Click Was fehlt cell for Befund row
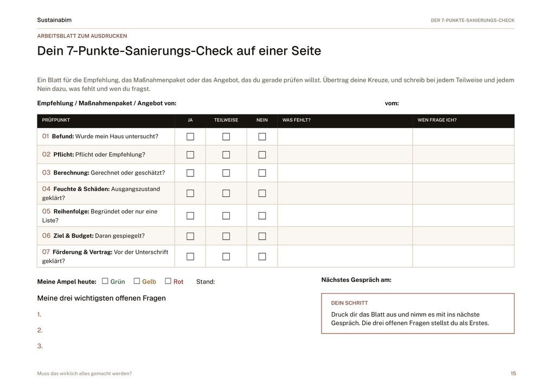The height and width of the screenshot is (391, 552). (x=345, y=137)
